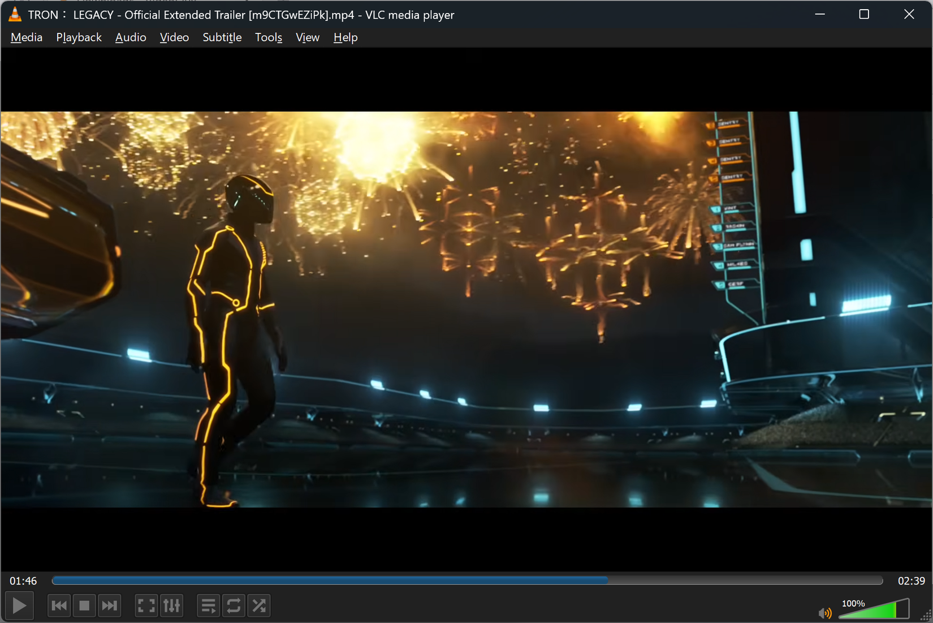Screen dimensions: 933x623
Task: Open the Media menu
Action: click(27, 37)
